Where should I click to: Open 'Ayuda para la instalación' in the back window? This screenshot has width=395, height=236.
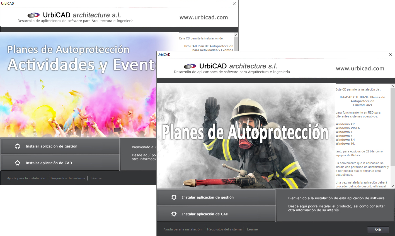click(26, 178)
